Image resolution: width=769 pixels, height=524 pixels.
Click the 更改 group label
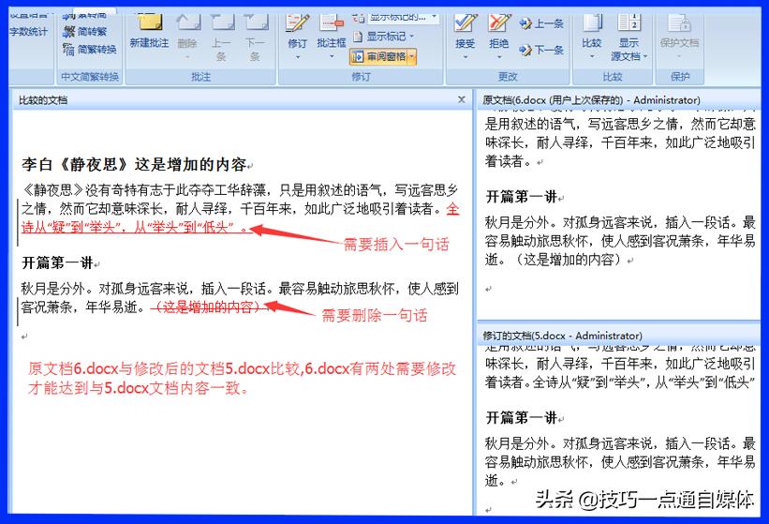[x=508, y=77]
